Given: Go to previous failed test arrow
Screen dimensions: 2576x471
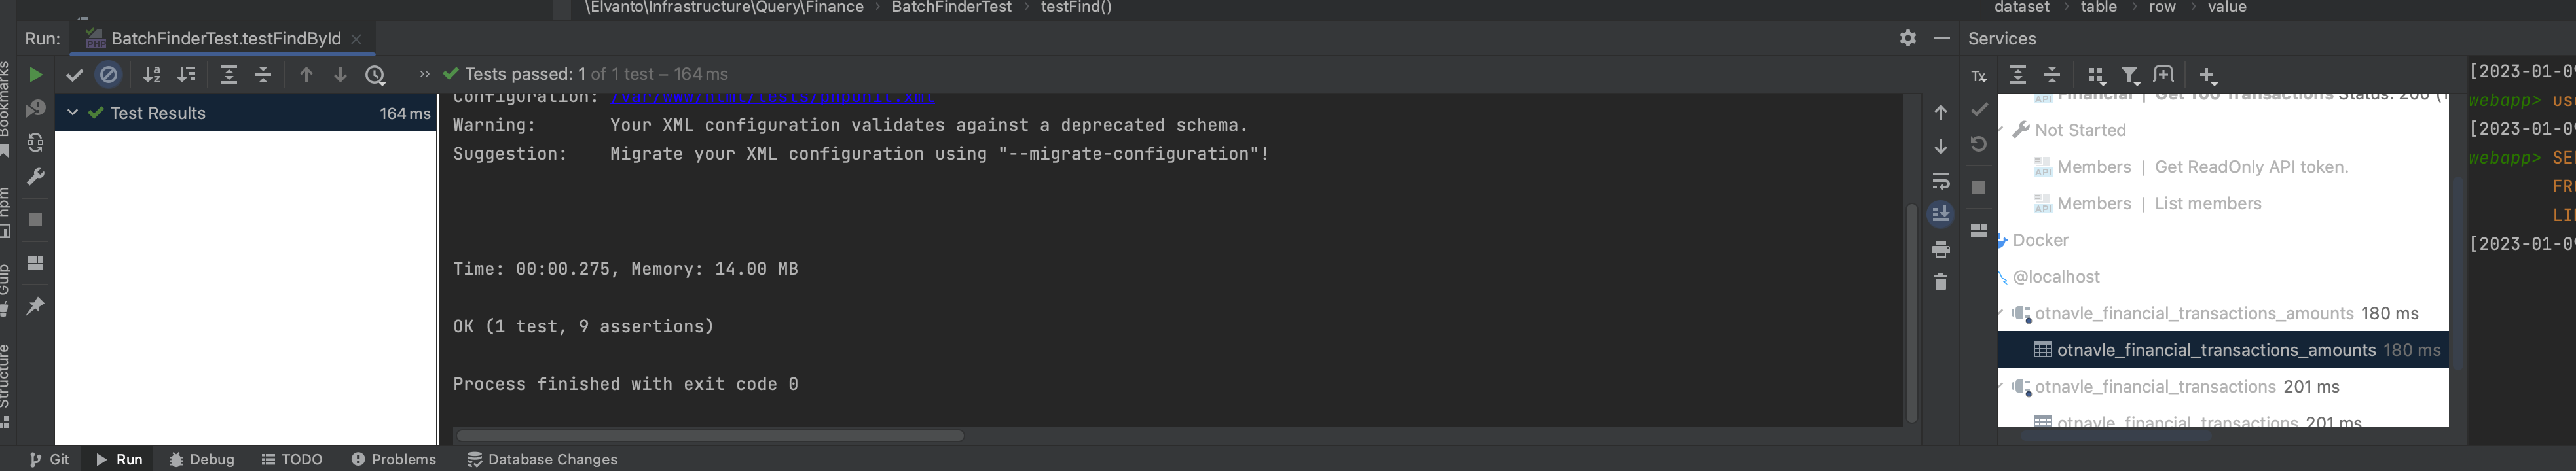Looking at the screenshot, I should click(306, 75).
